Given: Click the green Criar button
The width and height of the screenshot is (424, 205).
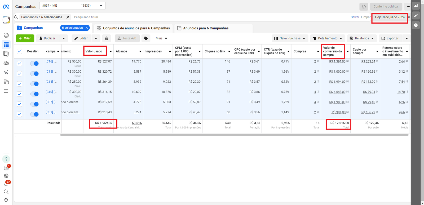Looking at the screenshot, I should point(25,38).
